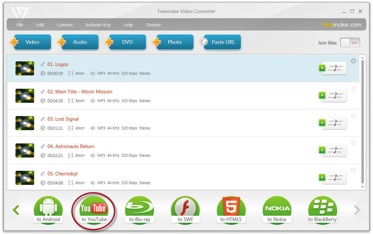Play the '02. Main Title - Moon Mission' track
The image size is (373, 235).
pos(322,95)
